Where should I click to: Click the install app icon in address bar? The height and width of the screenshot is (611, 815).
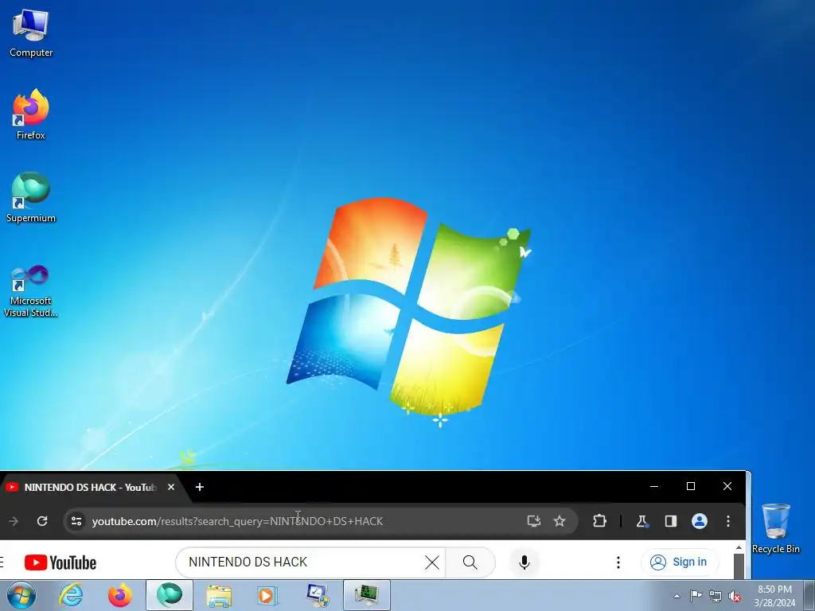[x=534, y=521]
